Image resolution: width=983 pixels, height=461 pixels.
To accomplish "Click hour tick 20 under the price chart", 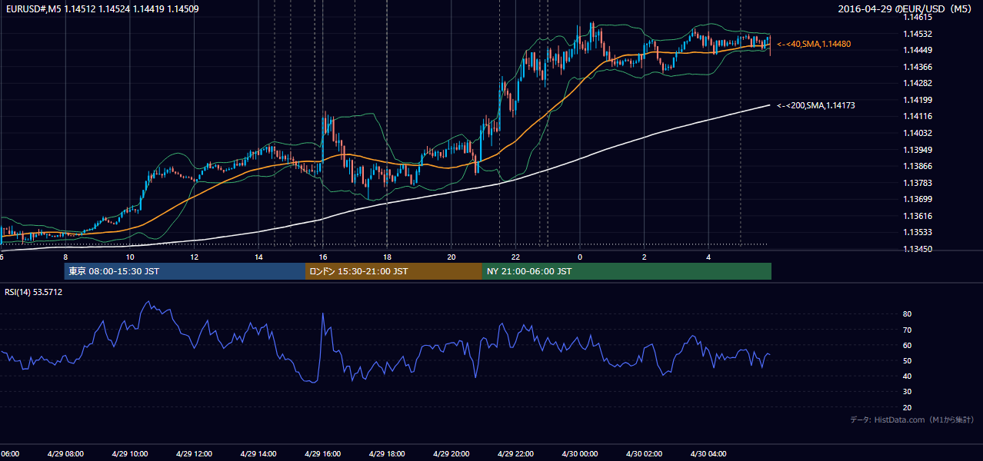I will (452, 257).
